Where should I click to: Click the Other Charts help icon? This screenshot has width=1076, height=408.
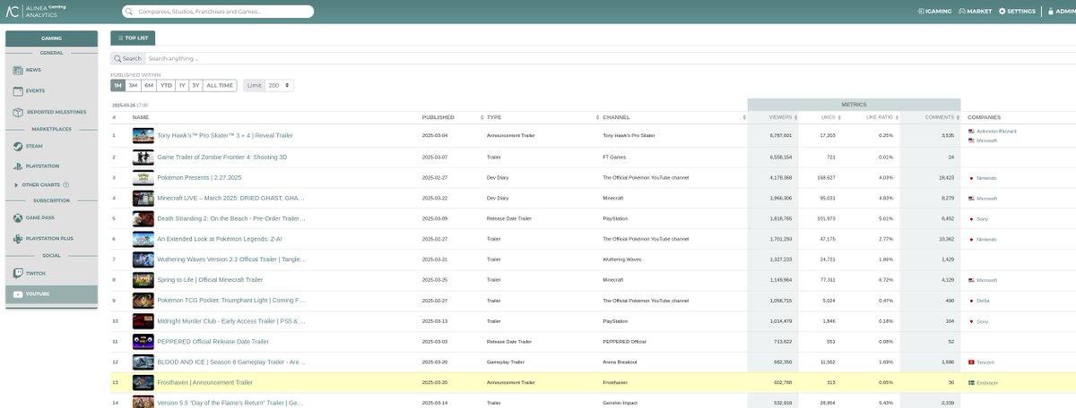pyautogui.click(x=66, y=184)
